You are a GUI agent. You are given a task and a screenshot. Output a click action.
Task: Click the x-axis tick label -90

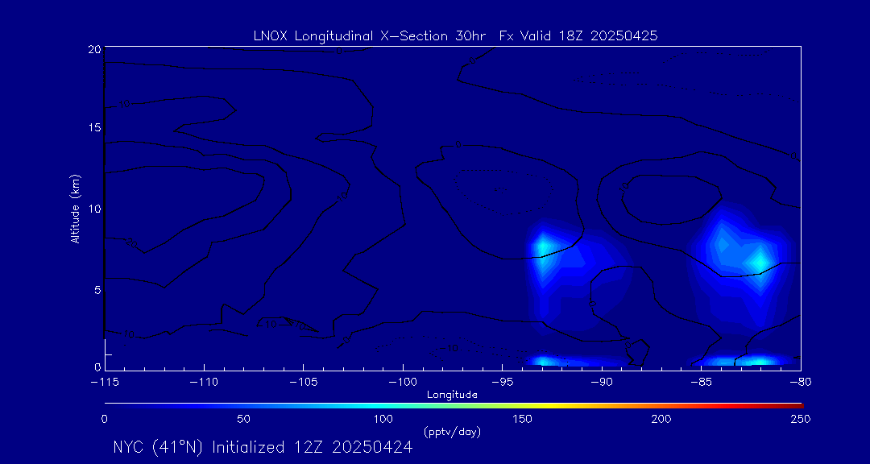click(602, 383)
